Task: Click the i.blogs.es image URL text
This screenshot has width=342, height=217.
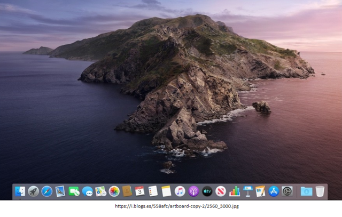Action: (x=177, y=206)
